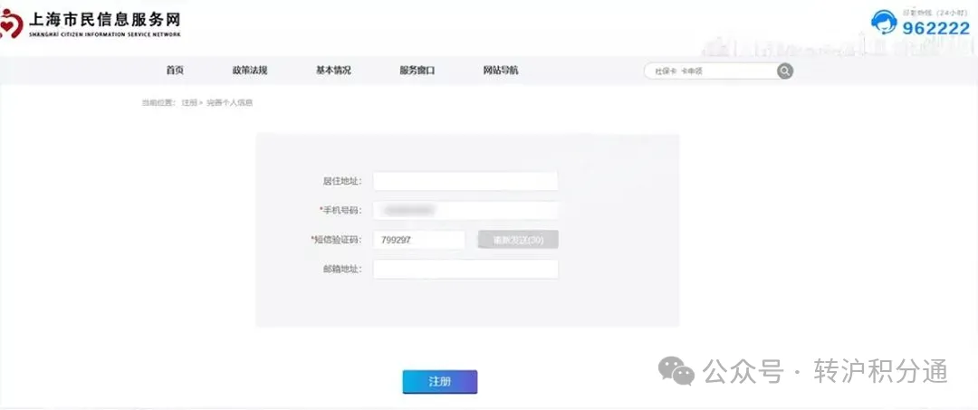Click the hotline number 962222
Image resolution: width=978 pixels, height=410 pixels.
(x=936, y=28)
